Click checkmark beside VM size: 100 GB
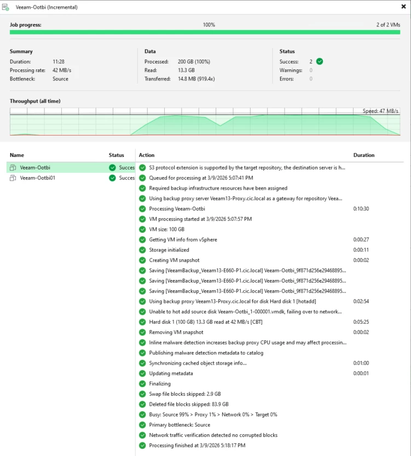 coord(142,229)
